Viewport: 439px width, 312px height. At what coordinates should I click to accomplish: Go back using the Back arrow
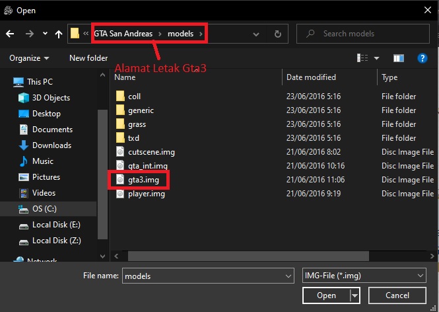[x=10, y=34]
